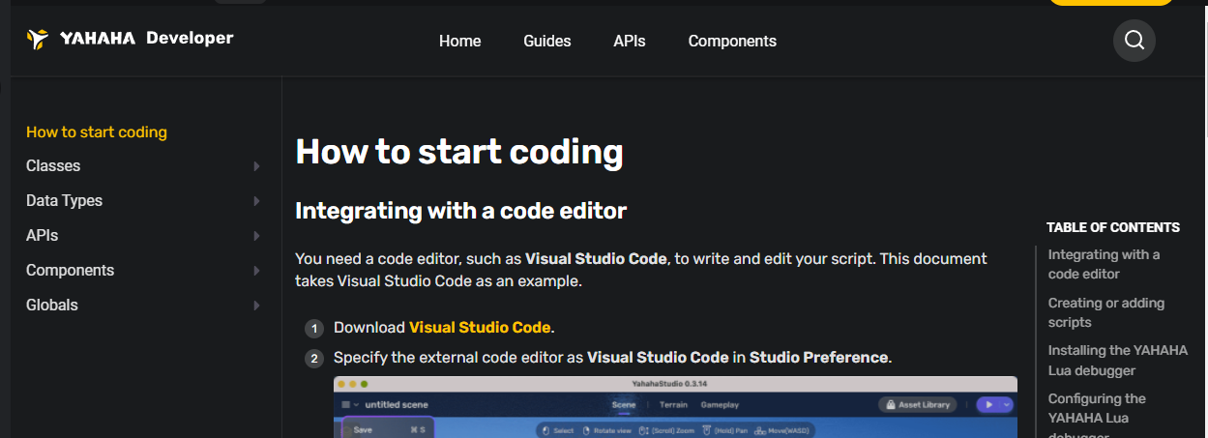1208x438 pixels.
Task: Go to the Home nav item
Action: click(460, 41)
